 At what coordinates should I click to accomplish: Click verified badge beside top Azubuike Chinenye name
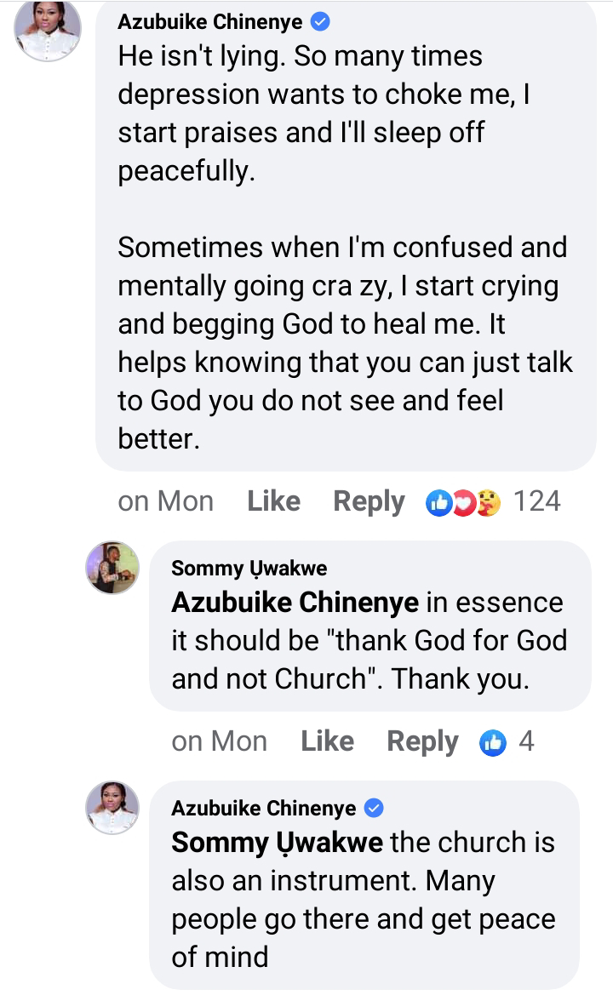[320, 22]
